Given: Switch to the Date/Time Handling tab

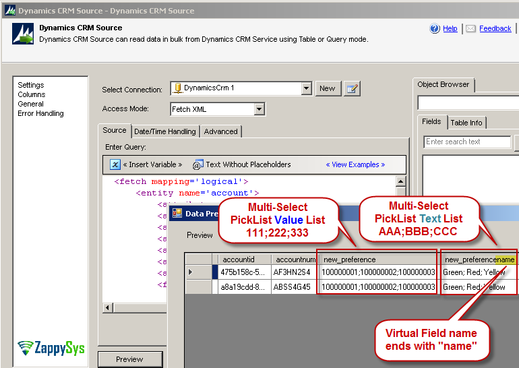Looking at the screenshot, I should click(x=165, y=131).
